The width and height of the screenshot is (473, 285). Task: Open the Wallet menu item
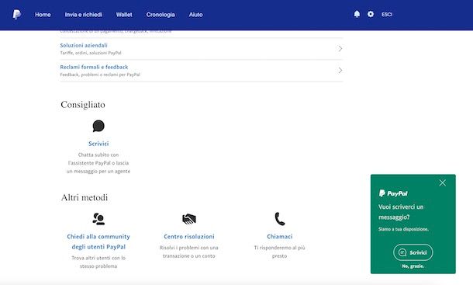pyautogui.click(x=124, y=15)
